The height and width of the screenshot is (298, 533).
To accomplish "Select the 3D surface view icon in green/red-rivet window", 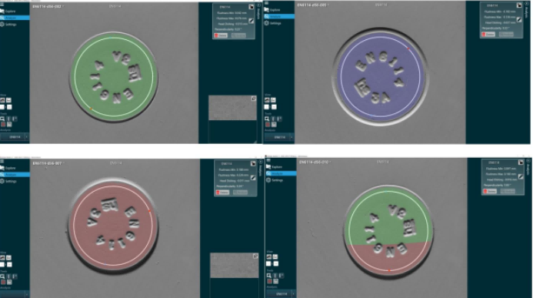I will coord(269,257).
